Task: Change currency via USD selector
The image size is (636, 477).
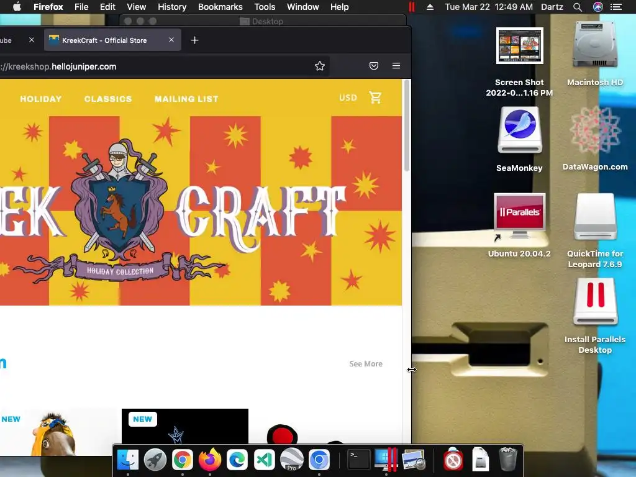Action: pyautogui.click(x=348, y=98)
